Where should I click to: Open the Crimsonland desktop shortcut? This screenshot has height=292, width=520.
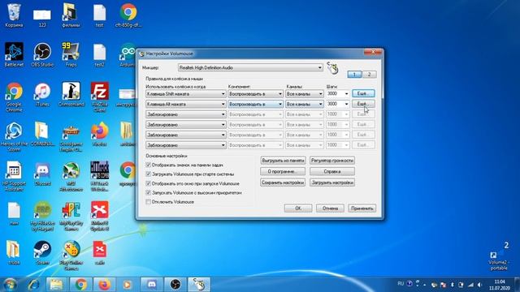click(x=71, y=94)
